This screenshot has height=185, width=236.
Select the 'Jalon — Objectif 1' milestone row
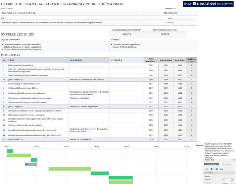99,80
